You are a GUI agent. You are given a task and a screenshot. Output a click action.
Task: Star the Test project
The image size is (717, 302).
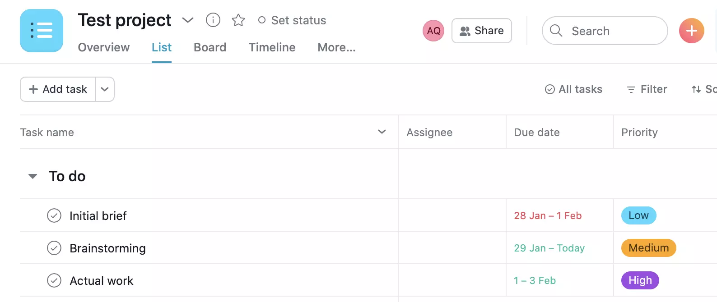pyautogui.click(x=238, y=20)
